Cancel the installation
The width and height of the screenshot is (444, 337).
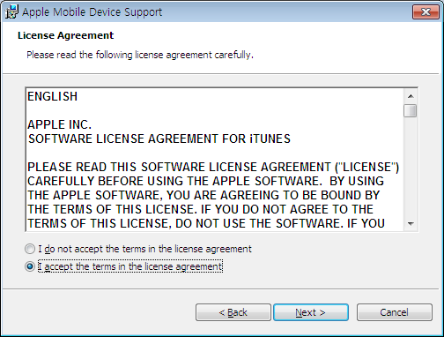pyautogui.click(x=395, y=312)
